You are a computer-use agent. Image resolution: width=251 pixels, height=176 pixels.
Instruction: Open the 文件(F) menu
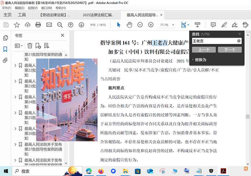pos(7,8)
